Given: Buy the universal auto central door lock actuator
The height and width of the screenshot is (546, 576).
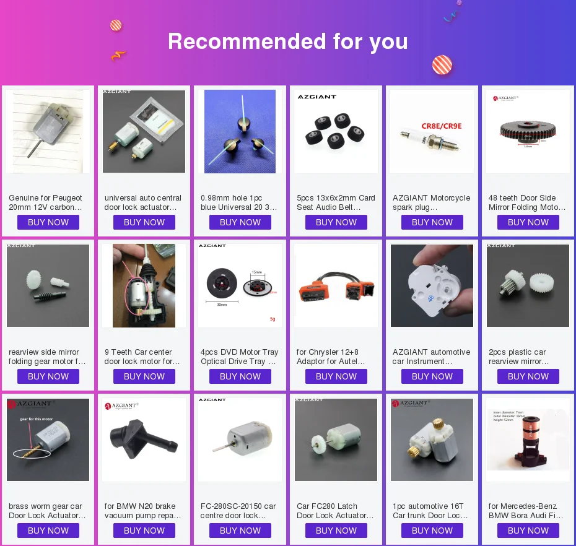Looking at the screenshot, I should coord(144,222).
